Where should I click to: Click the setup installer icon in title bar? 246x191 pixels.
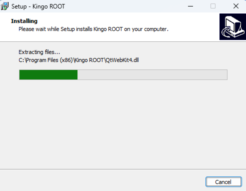click(x=4, y=6)
